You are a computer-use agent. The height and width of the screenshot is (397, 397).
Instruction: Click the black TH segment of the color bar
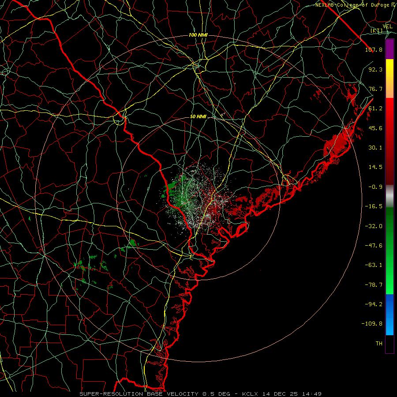(390, 344)
